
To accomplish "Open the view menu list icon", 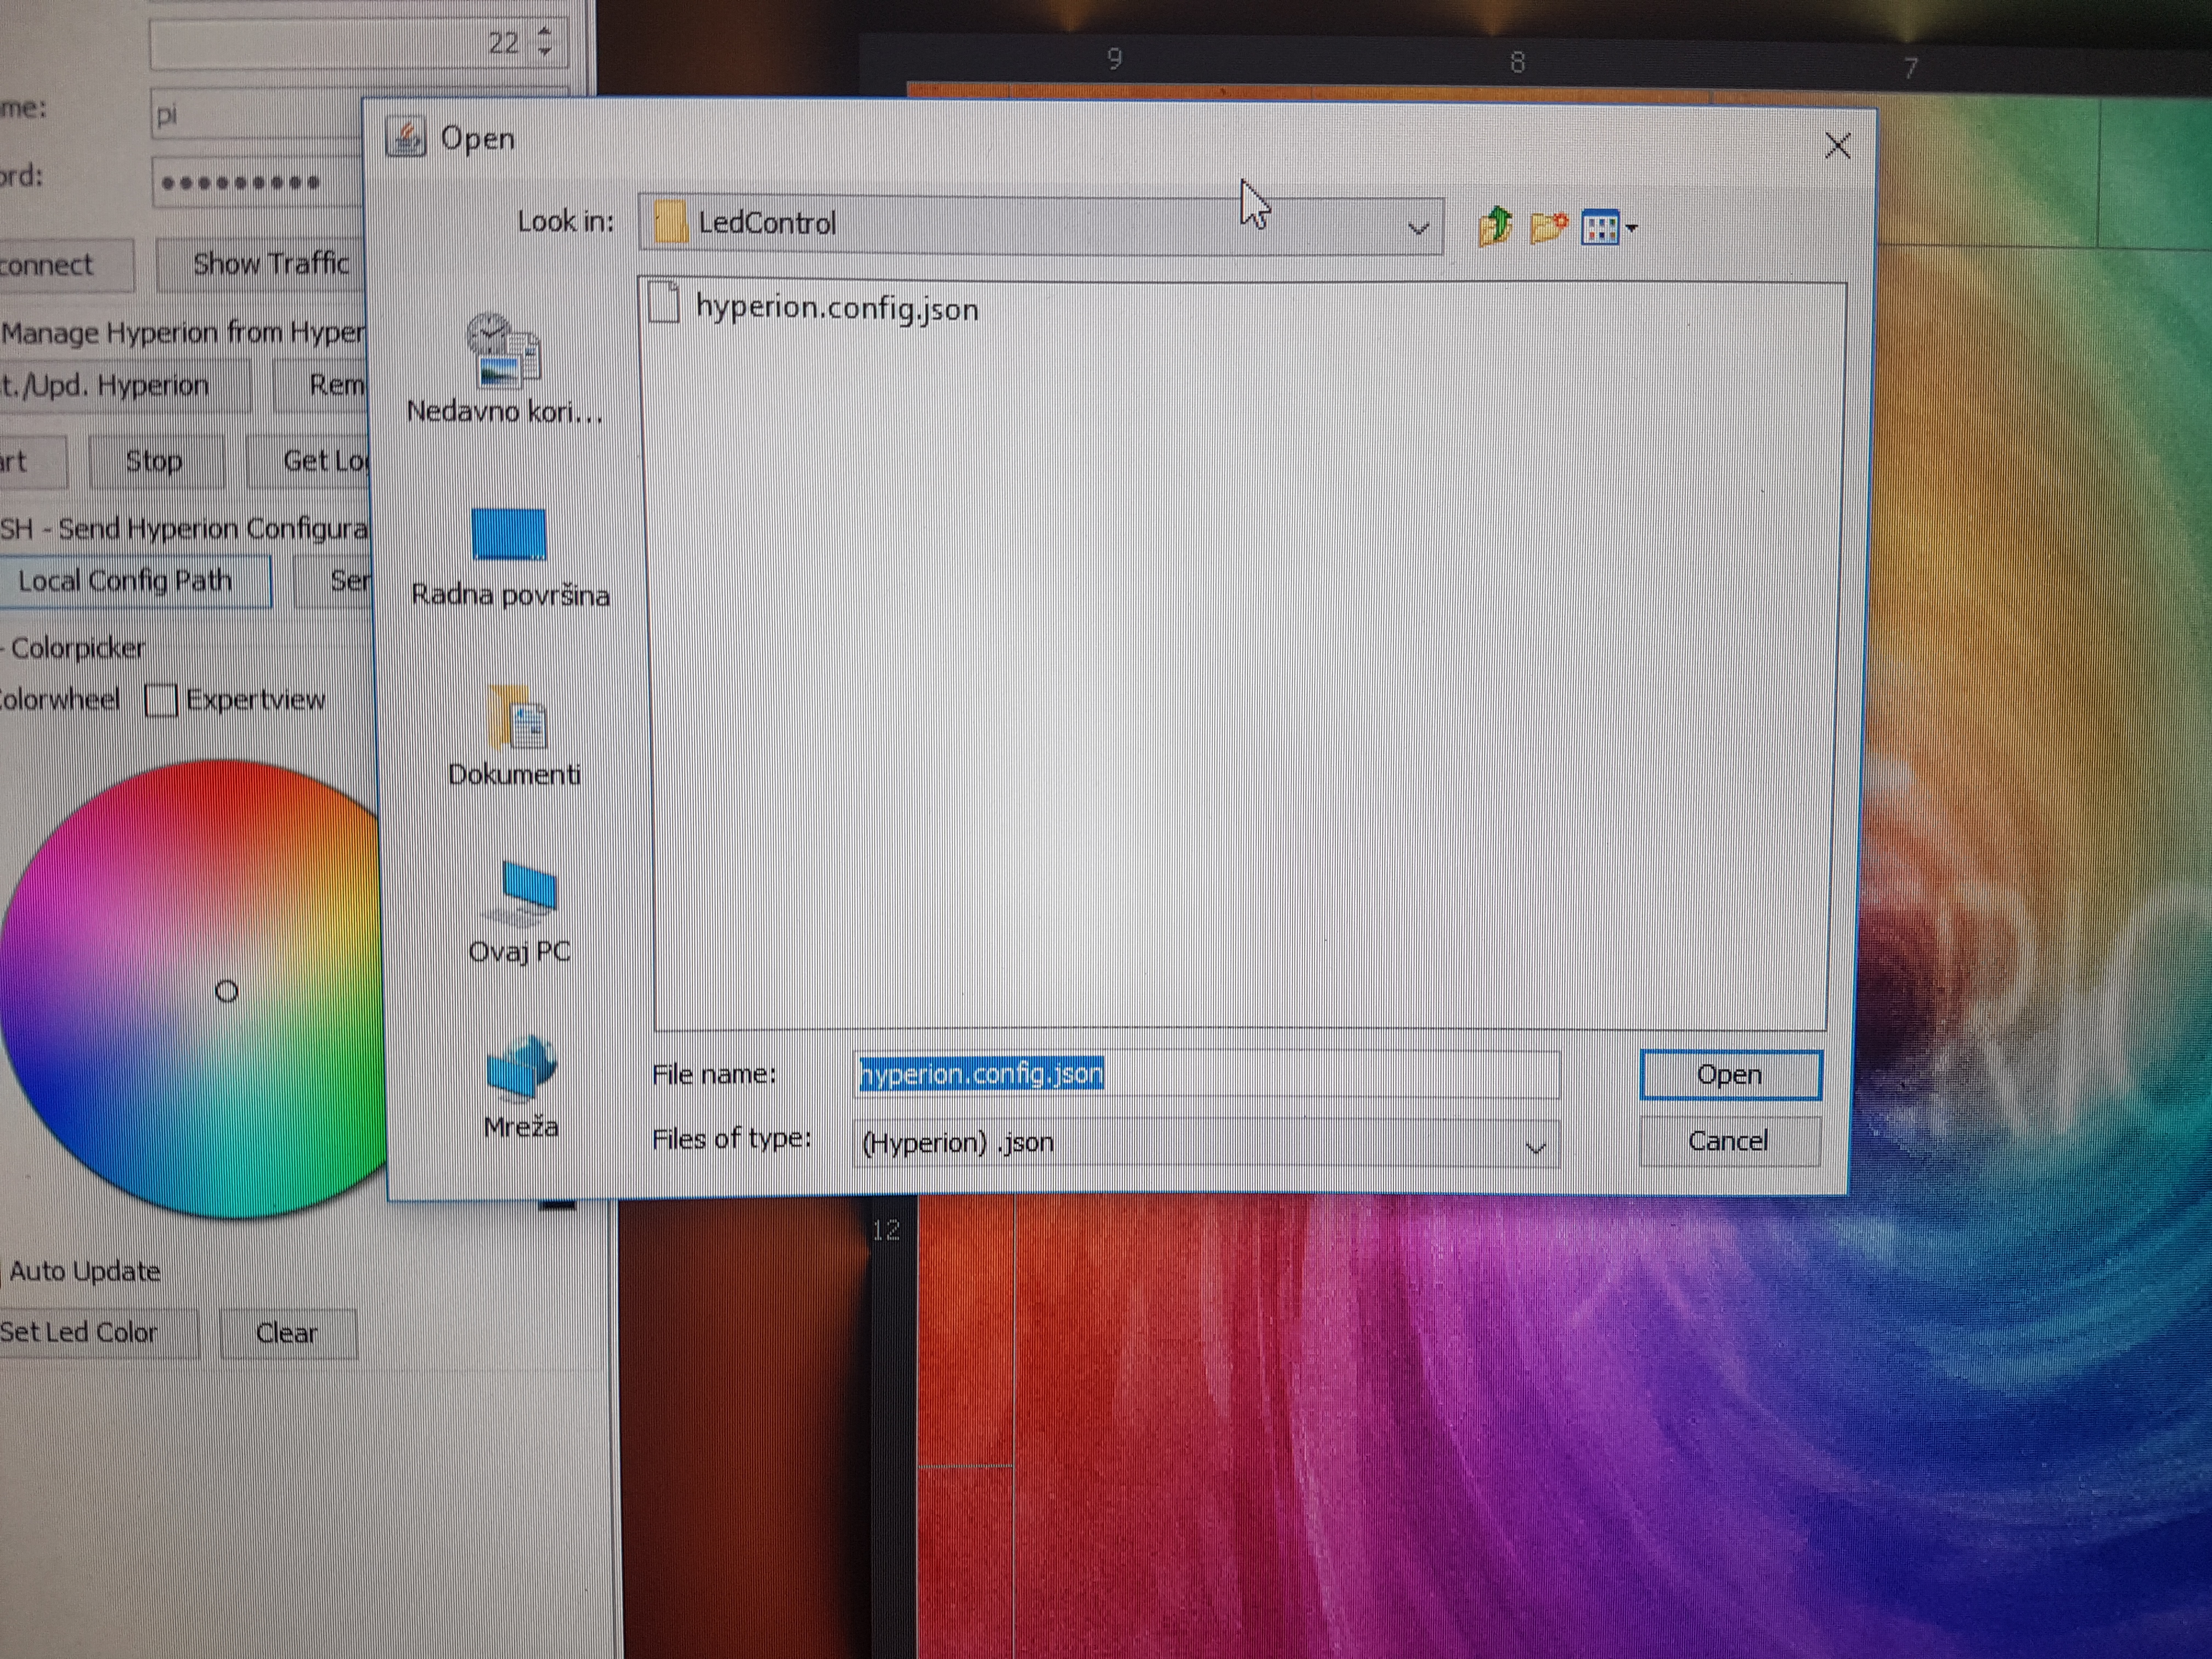I will 1607,228.
